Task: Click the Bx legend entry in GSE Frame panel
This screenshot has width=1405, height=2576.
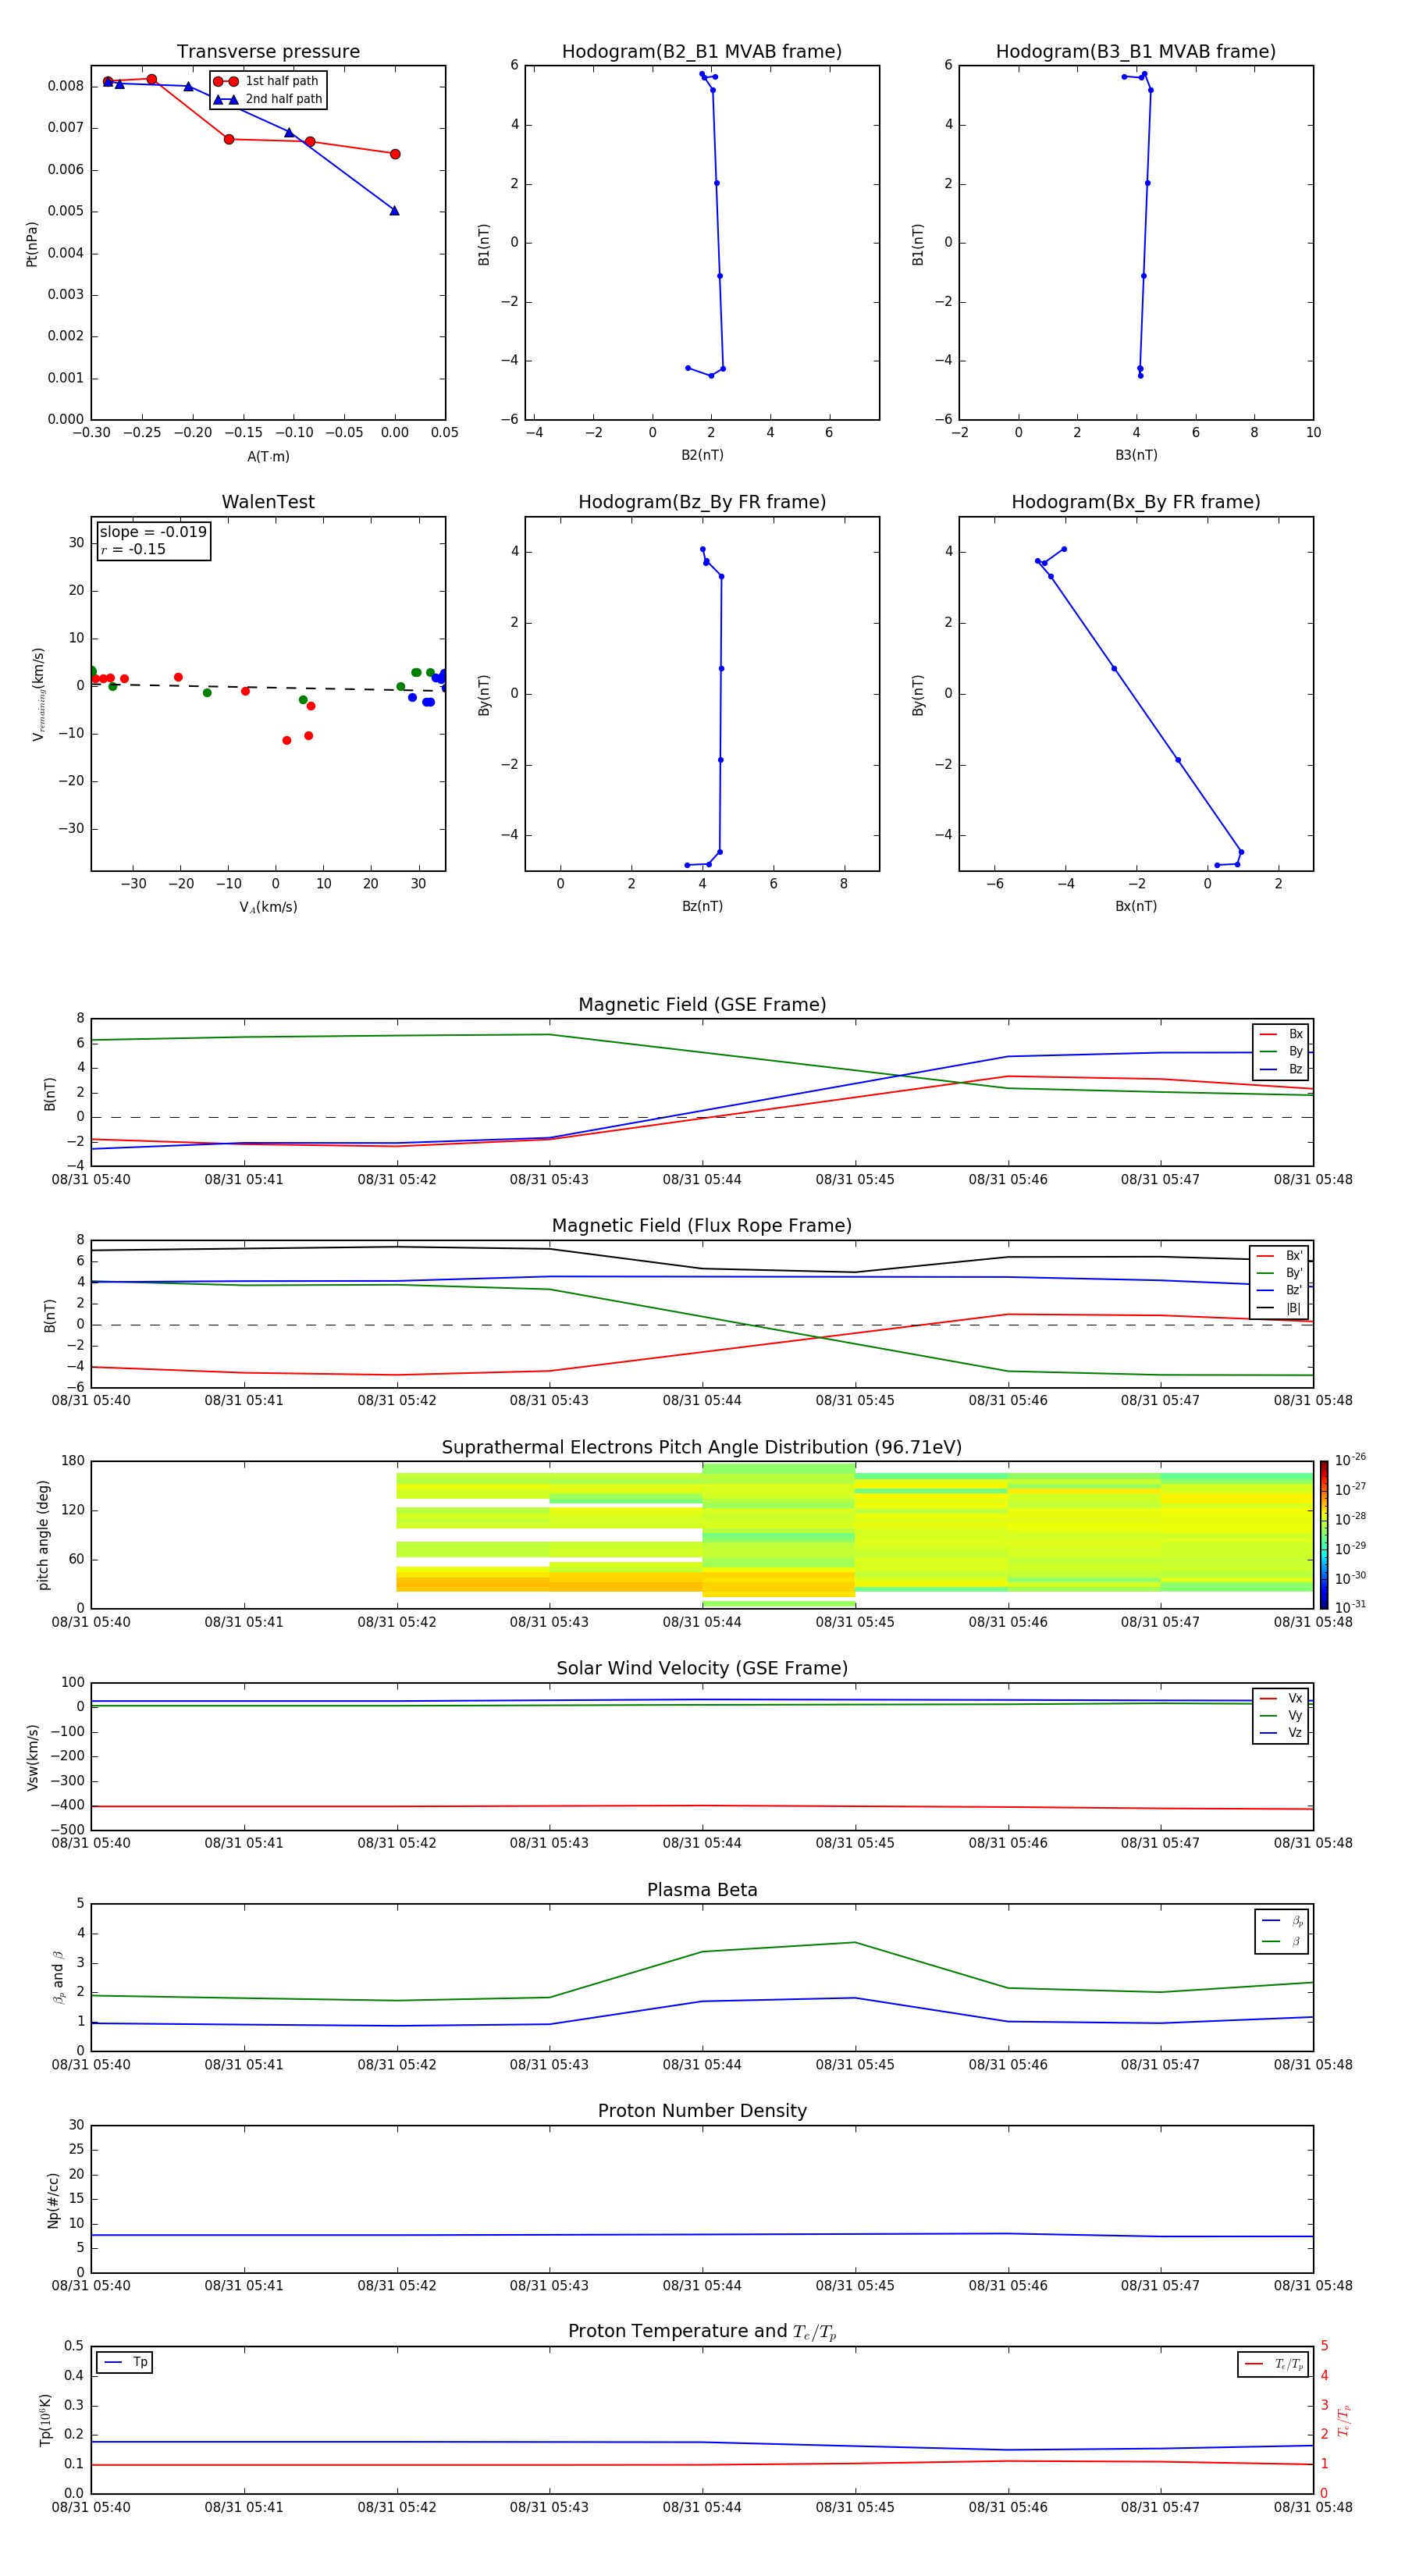Action: point(1281,1034)
